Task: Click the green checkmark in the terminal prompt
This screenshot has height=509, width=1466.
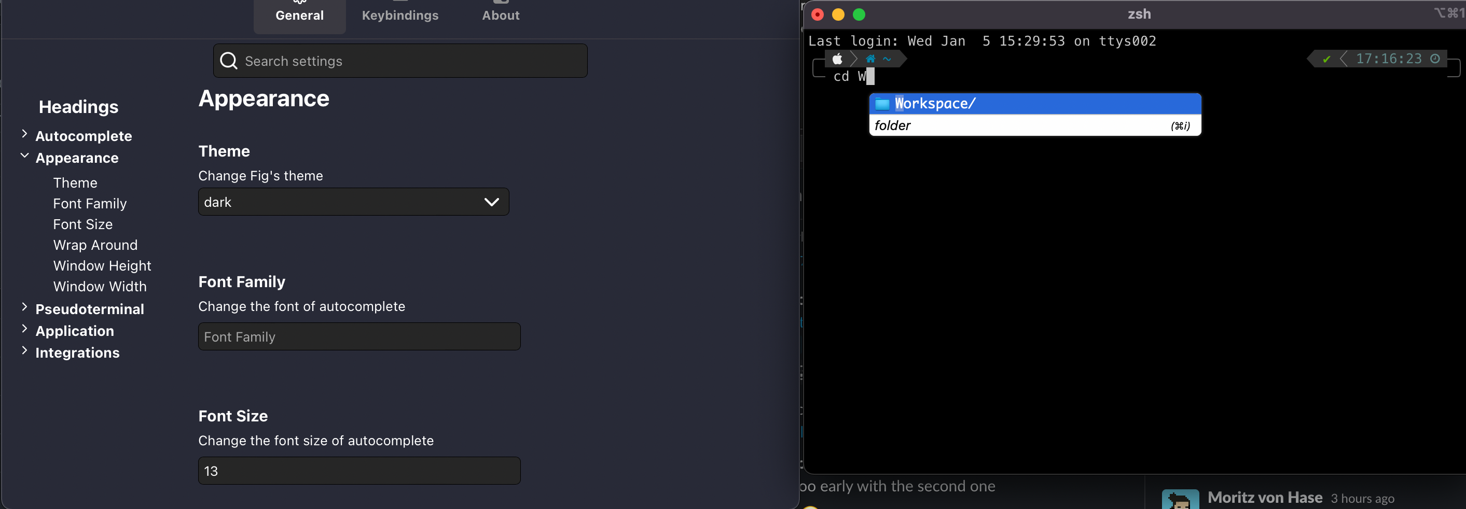Action: [1327, 59]
